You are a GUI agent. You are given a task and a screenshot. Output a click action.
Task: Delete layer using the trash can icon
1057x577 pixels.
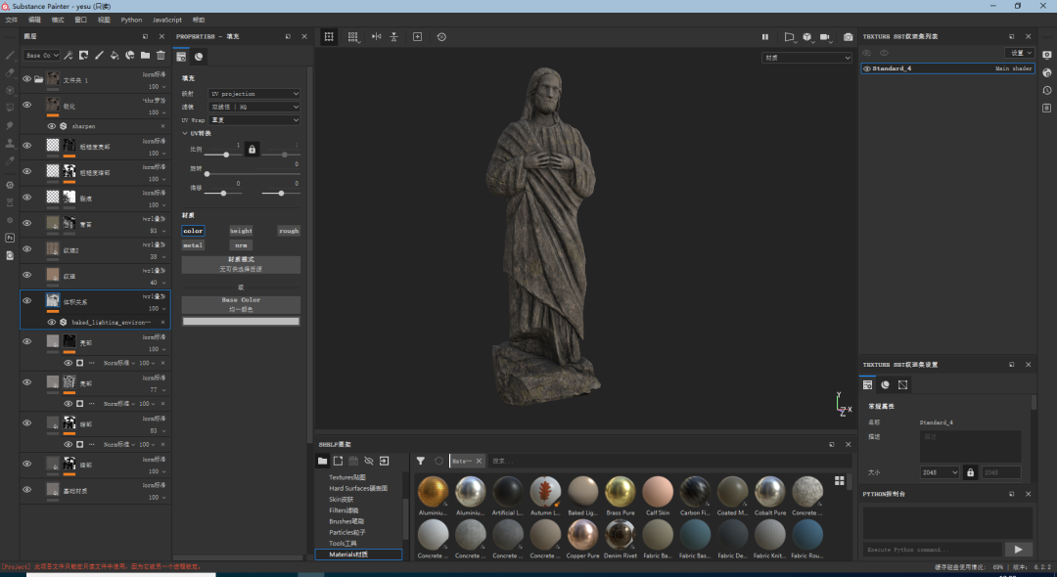(161, 56)
